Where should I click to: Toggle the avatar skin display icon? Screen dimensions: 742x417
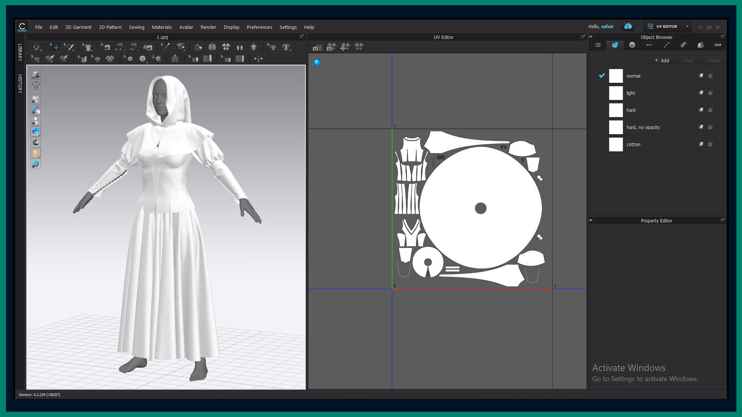[x=36, y=153]
